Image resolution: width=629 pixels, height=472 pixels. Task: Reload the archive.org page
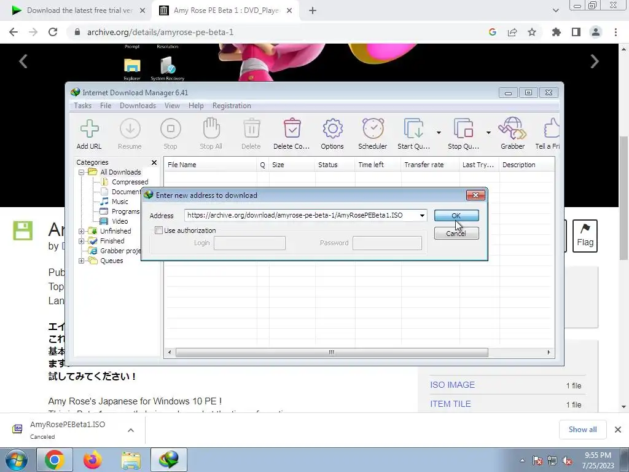point(53,32)
